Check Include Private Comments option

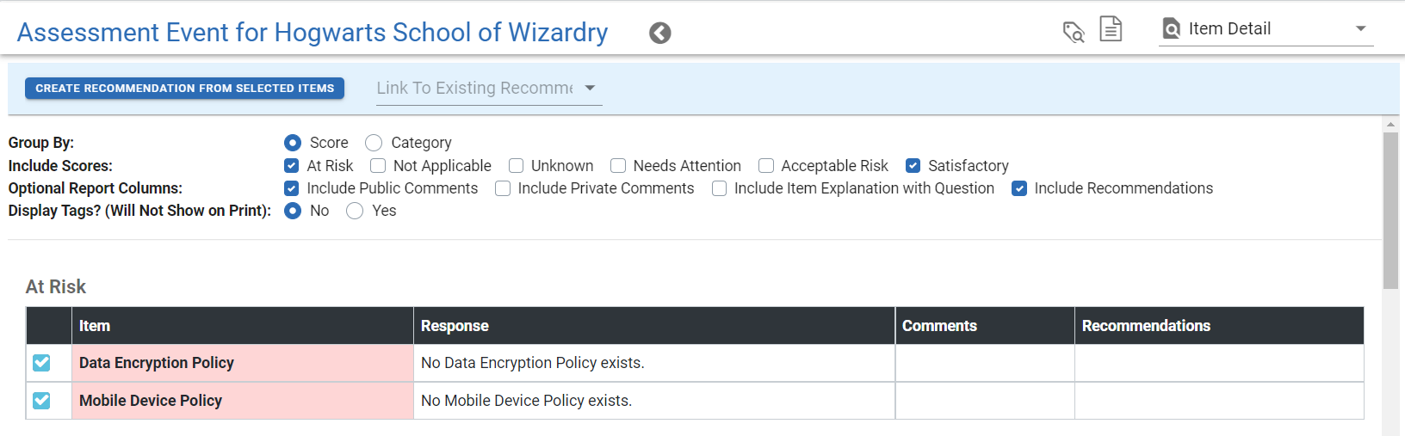[503, 188]
